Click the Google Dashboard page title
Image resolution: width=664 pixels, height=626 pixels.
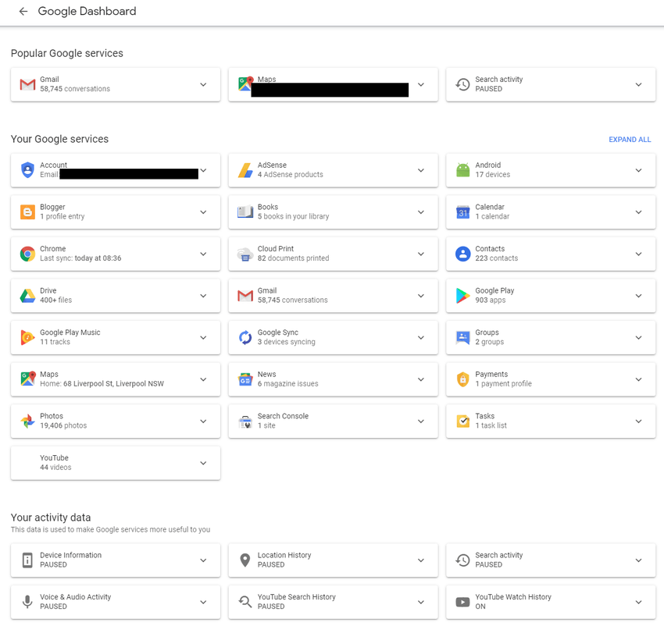click(x=87, y=12)
